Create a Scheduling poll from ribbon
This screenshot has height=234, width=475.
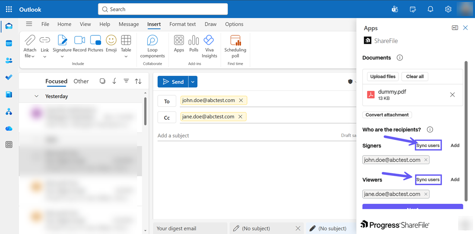(235, 46)
